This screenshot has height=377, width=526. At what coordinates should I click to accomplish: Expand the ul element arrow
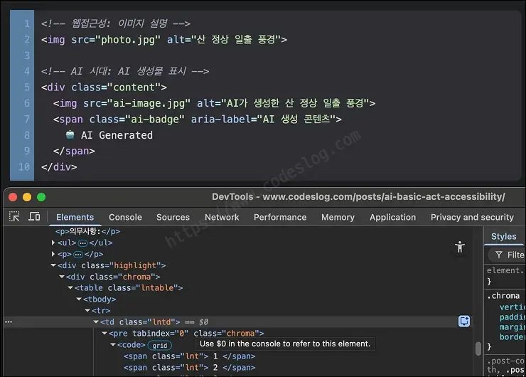tap(53, 243)
